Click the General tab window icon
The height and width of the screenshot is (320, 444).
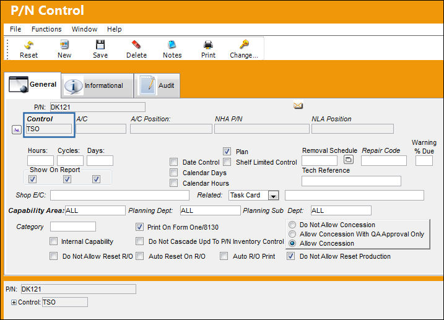click(x=19, y=84)
